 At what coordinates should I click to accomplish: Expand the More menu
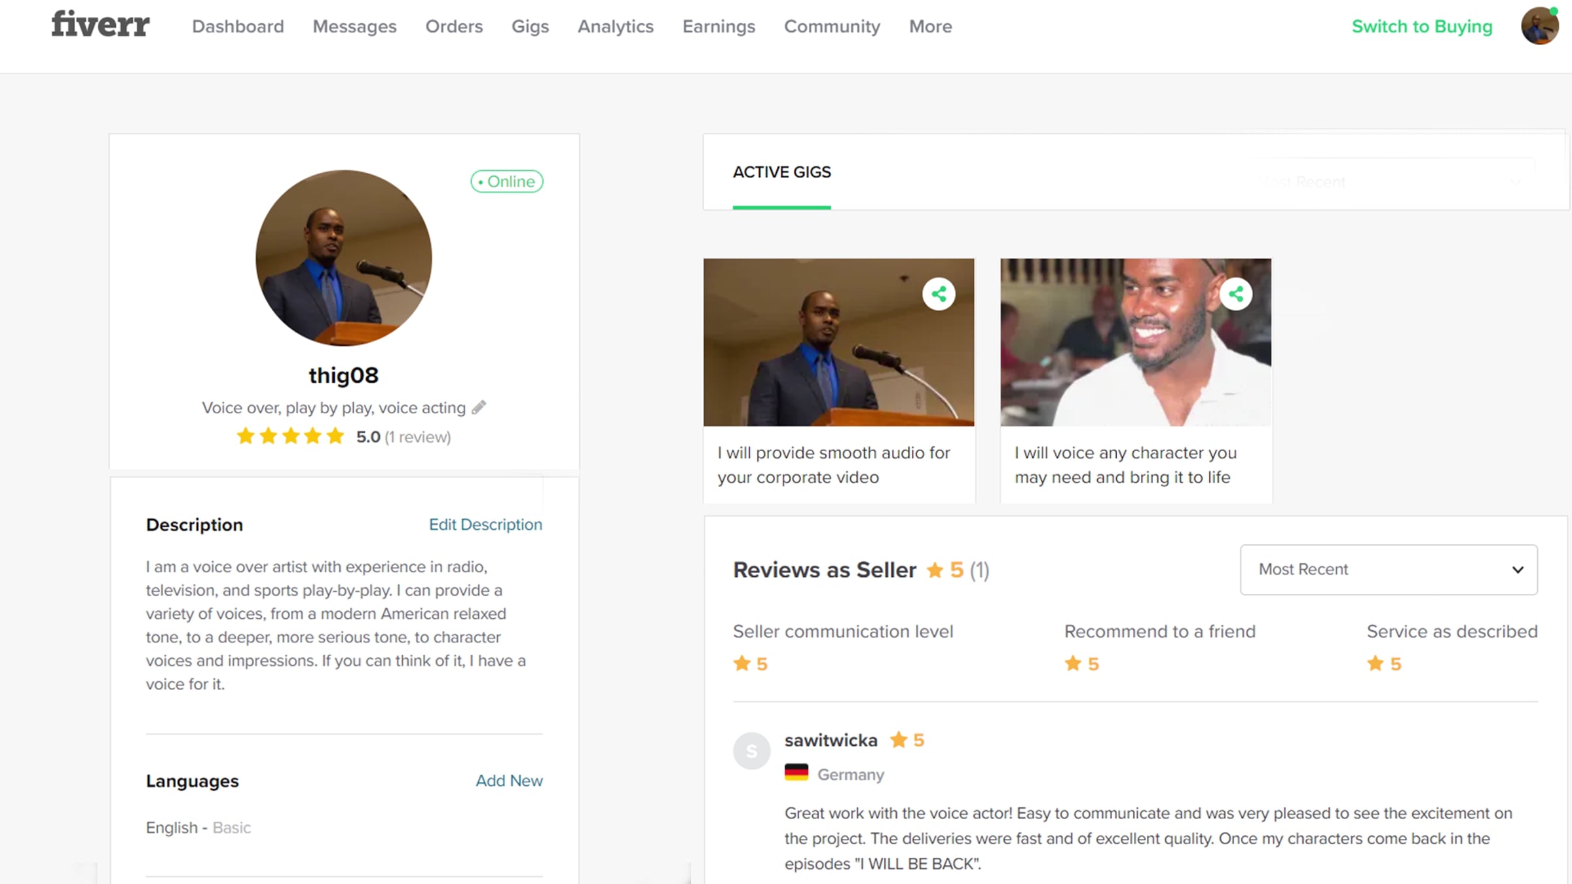click(930, 26)
